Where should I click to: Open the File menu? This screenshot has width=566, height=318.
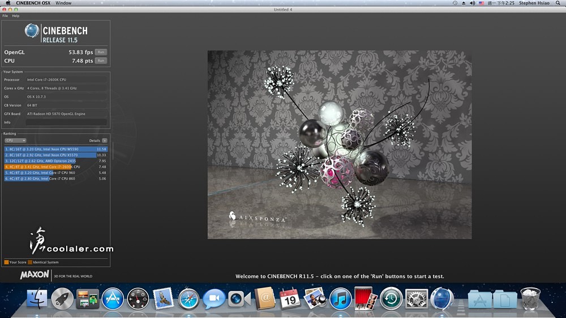pos(5,16)
